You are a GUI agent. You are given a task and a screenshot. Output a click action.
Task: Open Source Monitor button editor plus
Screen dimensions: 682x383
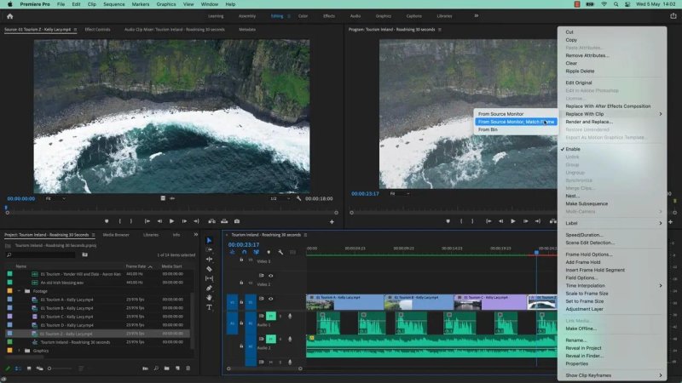tap(332, 221)
